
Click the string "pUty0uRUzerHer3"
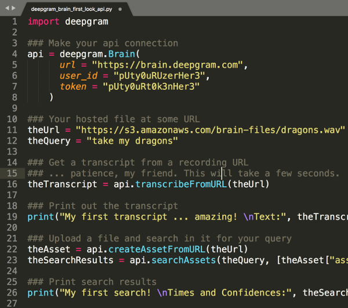click(x=159, y=76)
